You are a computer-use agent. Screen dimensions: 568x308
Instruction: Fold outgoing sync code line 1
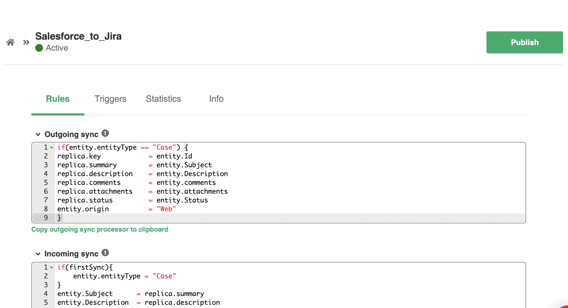point(52,148)
